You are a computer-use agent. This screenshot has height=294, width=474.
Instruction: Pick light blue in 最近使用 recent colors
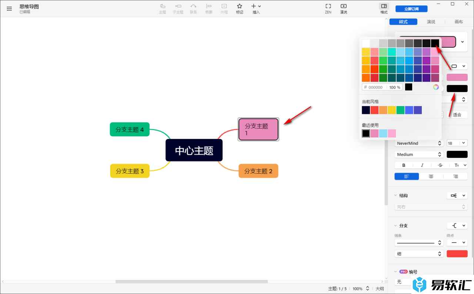[383, 134]
